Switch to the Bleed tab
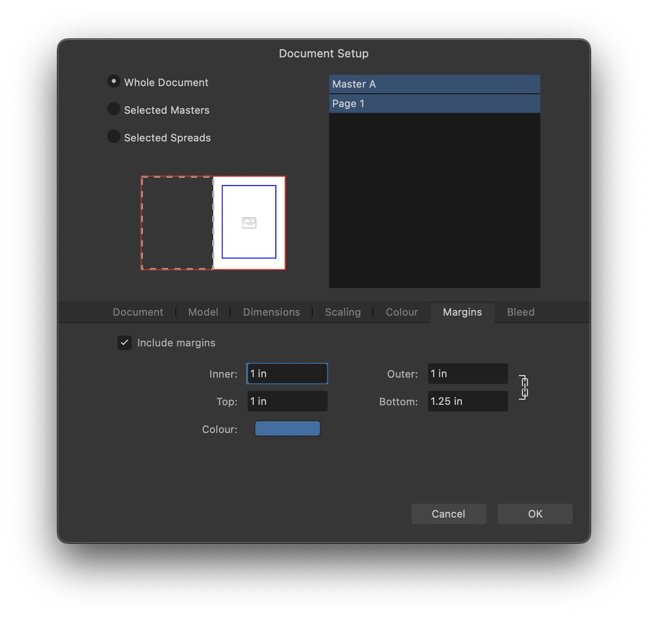Viewport: 648px width, 619px height. 520,312
